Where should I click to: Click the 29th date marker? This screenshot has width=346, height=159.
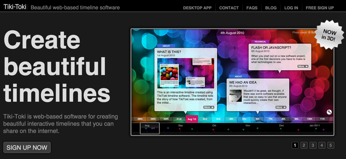tap(153, 119)
